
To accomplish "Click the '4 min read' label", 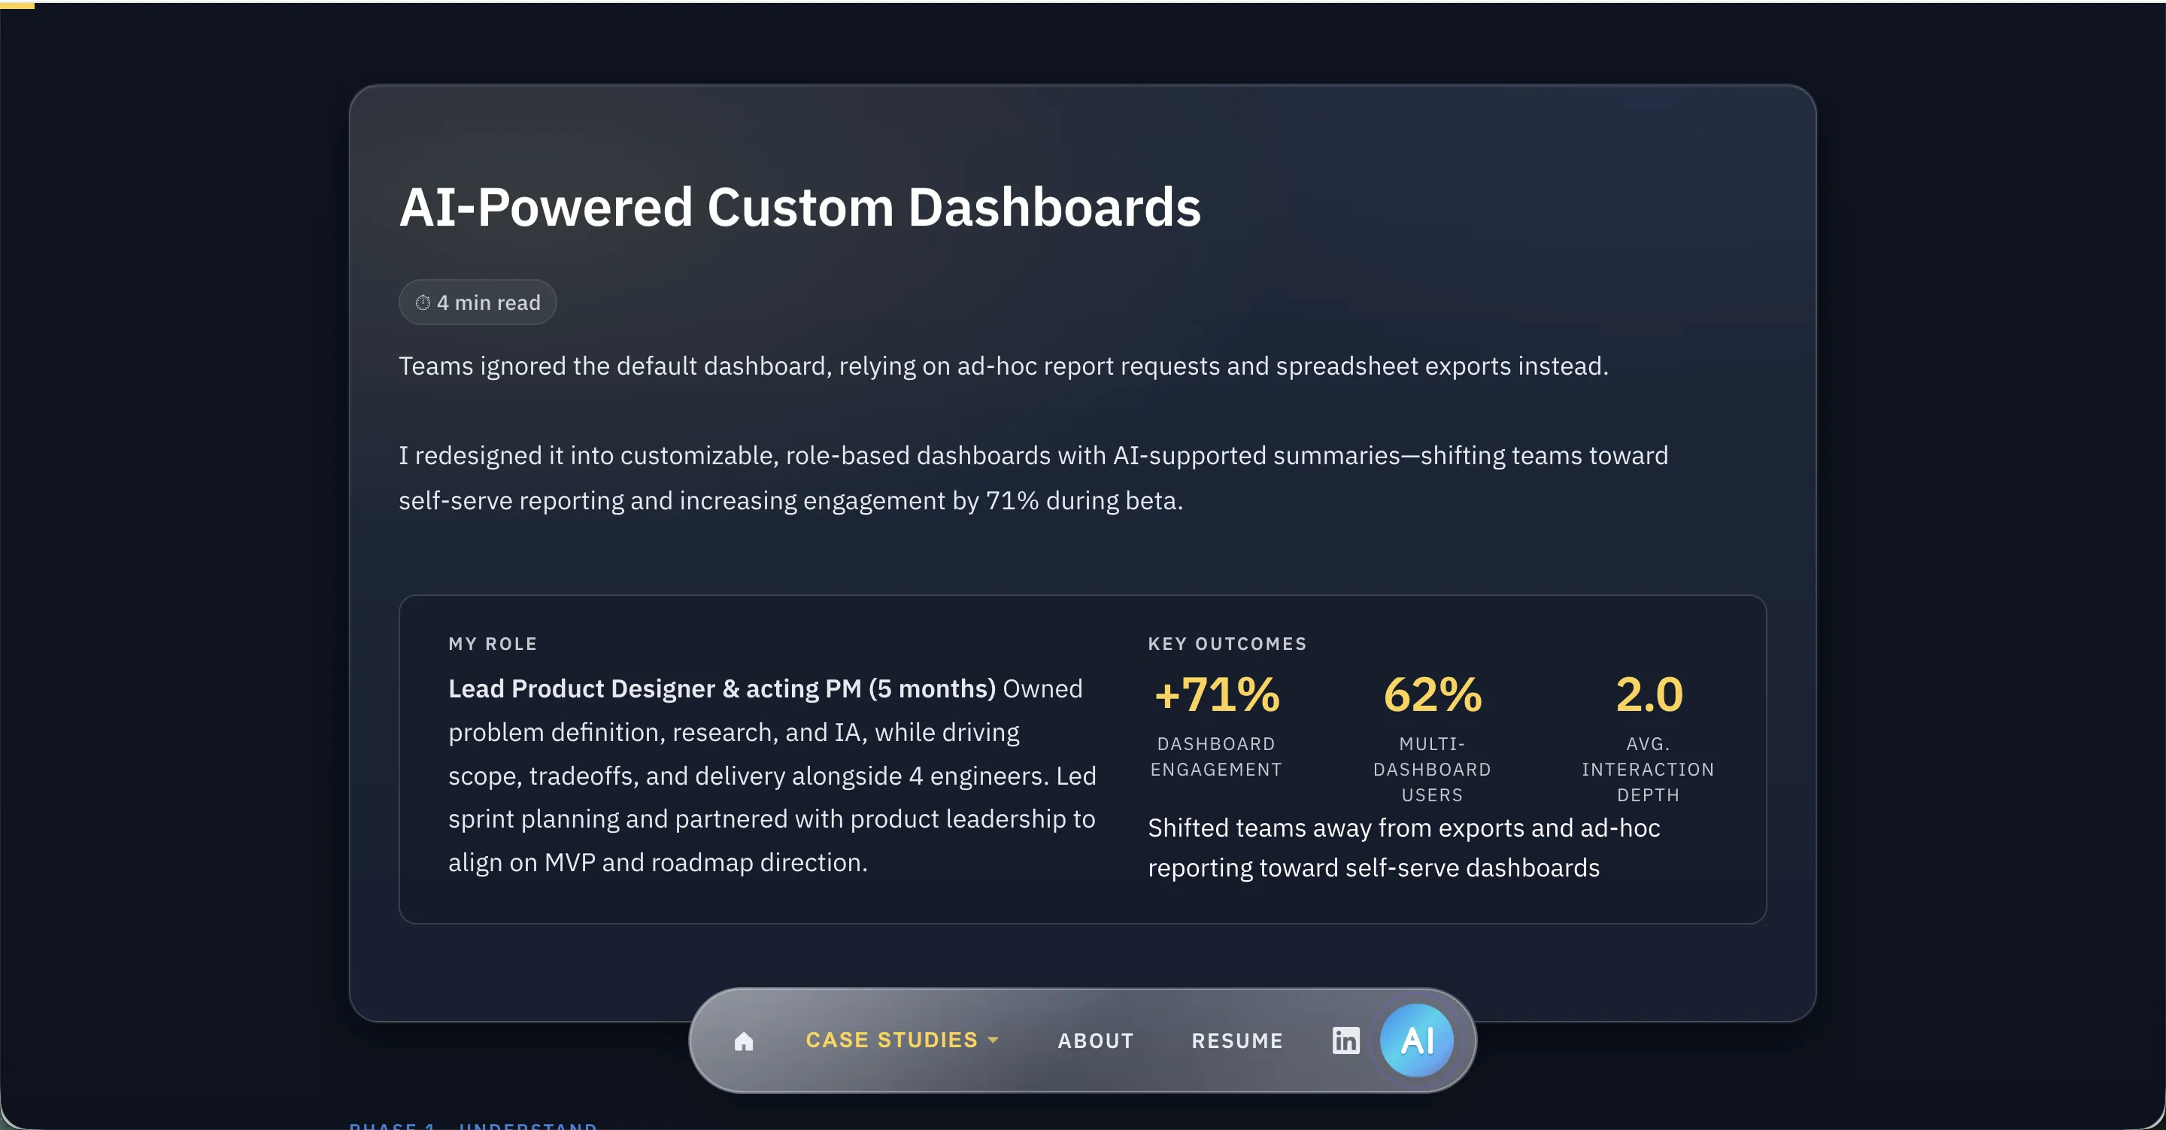I will coord(489,303).
